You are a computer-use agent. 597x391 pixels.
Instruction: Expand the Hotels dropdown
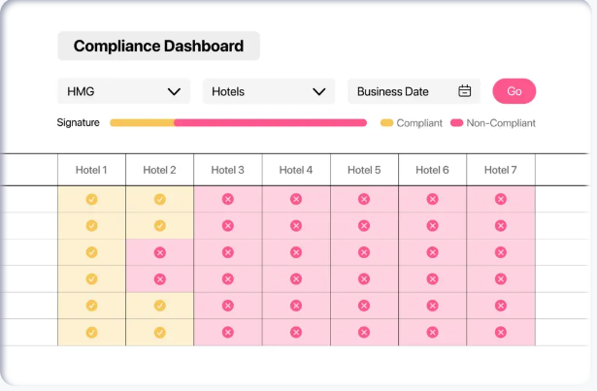[x=268, y=91]
